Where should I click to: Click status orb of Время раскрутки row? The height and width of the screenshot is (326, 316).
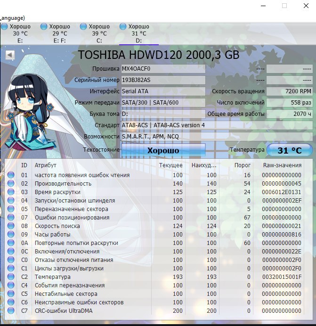click(x=11, y=192)
